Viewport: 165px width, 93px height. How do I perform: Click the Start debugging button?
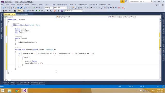click(36, 8)
